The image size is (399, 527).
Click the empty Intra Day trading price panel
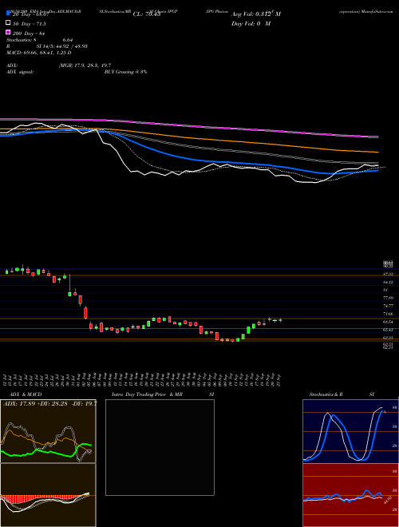coord(160,447)
